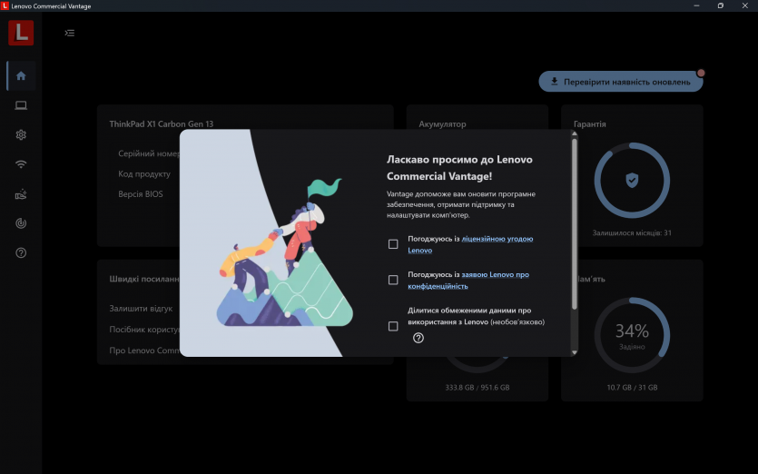Viewport: 758px width, 474px height.
Task: Click the welcome dialog scrollbar thumb
Action: 574,222
